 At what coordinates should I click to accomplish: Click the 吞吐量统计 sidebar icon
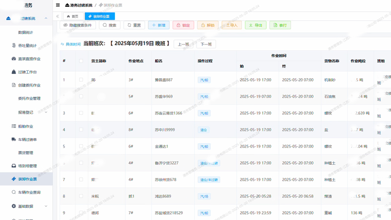[x=14, y=45]
